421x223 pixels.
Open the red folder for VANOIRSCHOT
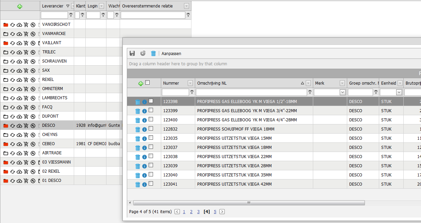click(6, 24)
